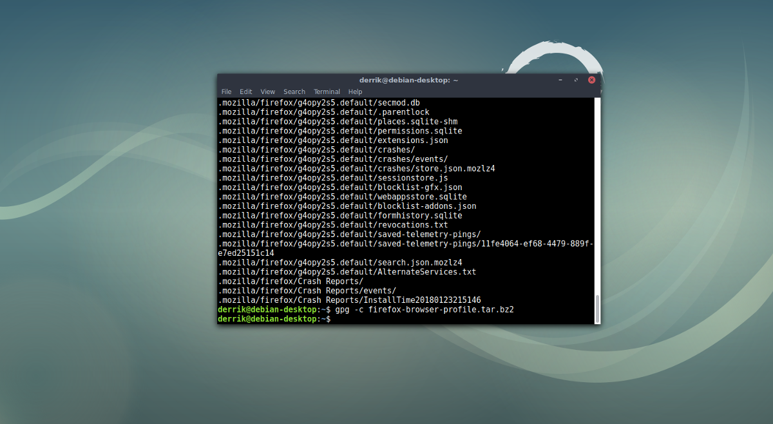The image size is (773, 424).
Task: Close the terminal window
Action: coord(591,81)
